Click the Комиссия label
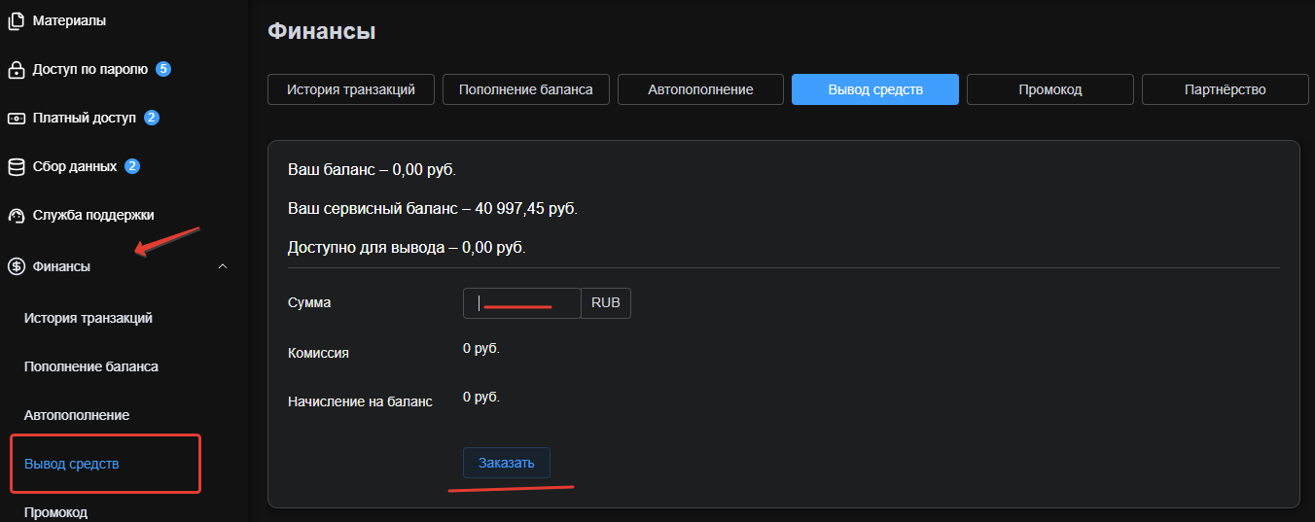 pyautogui.click(x=318, y=354)
